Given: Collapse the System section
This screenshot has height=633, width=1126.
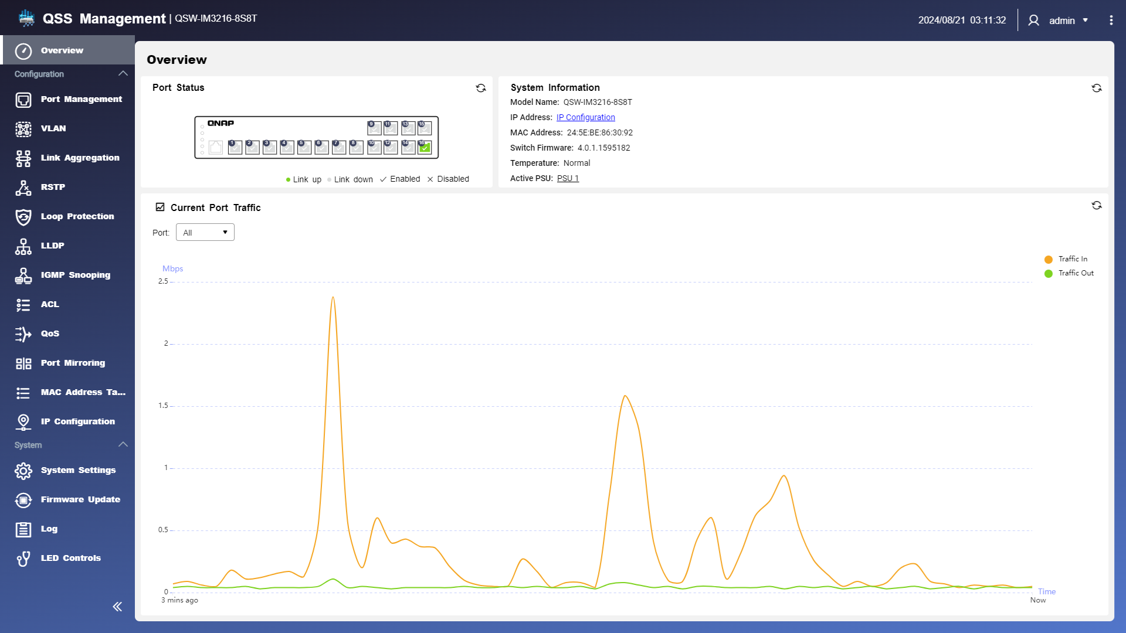Looking at the screenshot, I should tap(123, 445).
